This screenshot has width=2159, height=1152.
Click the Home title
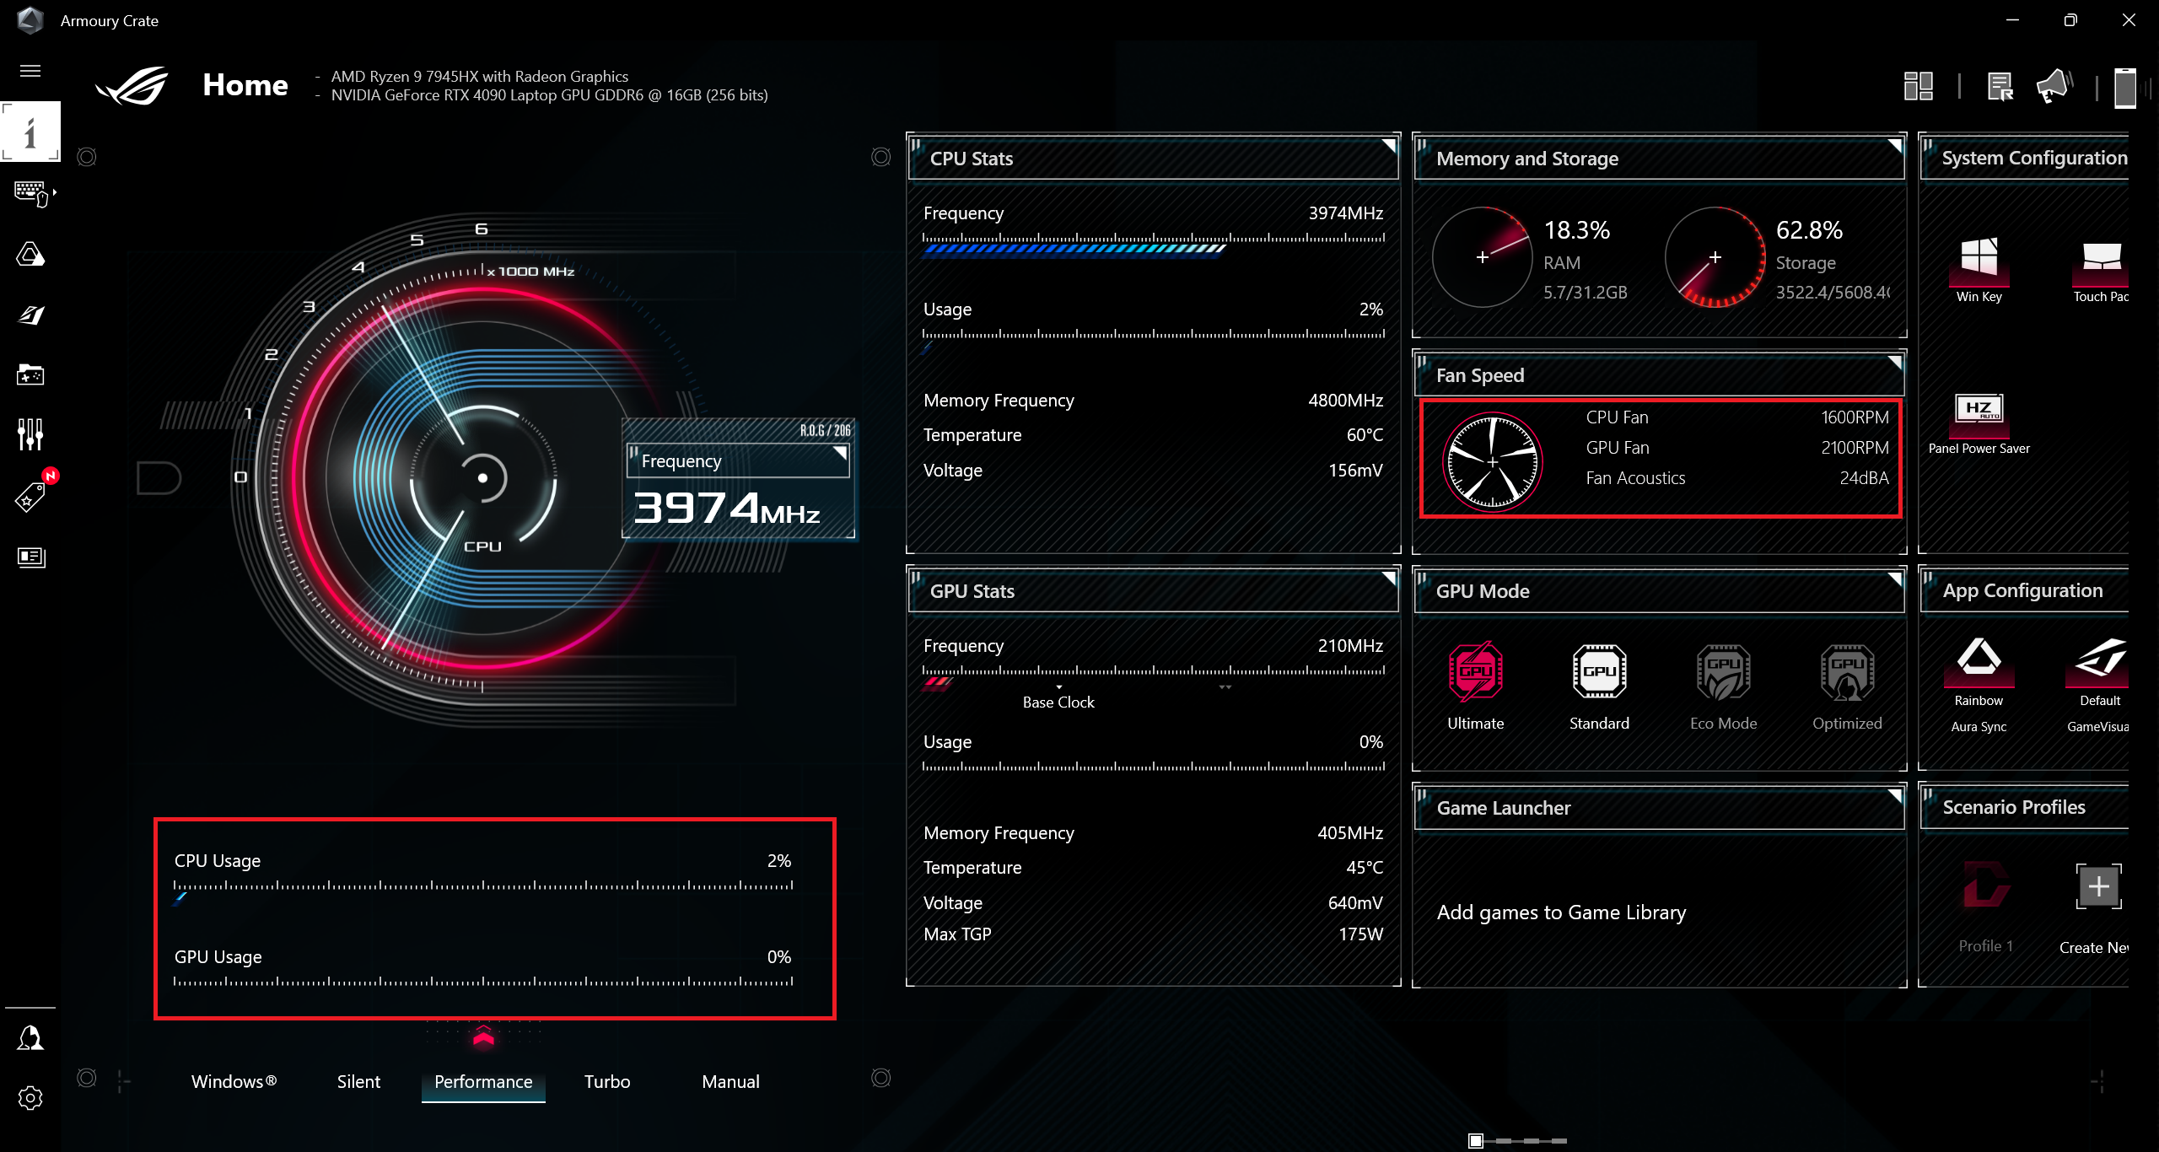pyautogui.click(x=245, y=84)
